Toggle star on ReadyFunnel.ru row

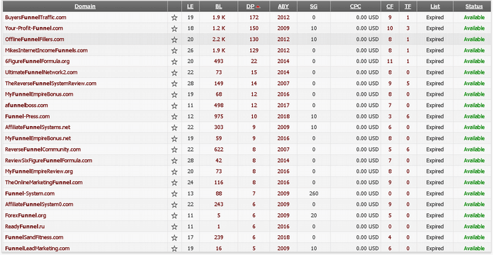click(x=174, y=227)
